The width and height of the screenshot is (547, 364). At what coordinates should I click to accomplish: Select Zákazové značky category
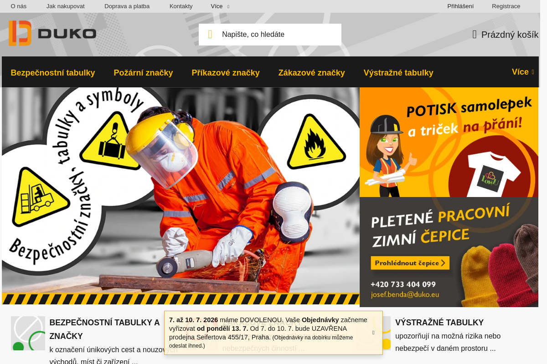pos(312,73)
